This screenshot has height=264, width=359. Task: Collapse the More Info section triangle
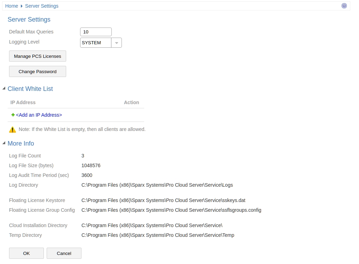tap(4, 143)
